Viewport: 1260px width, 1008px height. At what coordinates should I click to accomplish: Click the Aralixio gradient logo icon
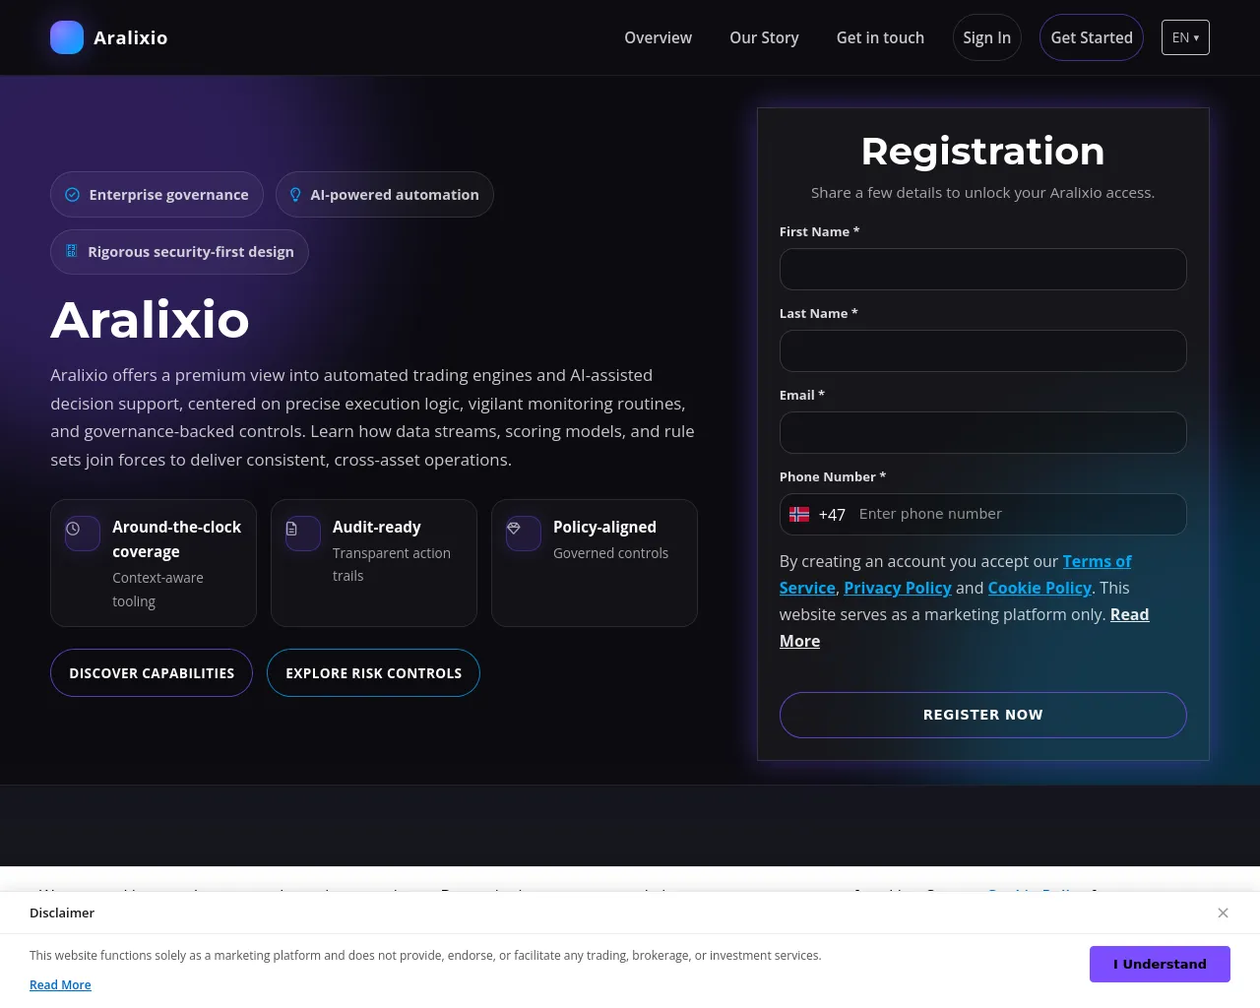click(x=67, y=37)
